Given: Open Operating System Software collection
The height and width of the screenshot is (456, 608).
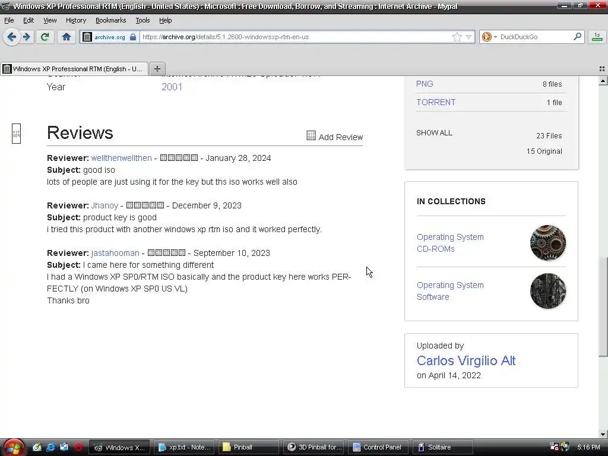Looking at the screenshot, I should coord(450,291).
